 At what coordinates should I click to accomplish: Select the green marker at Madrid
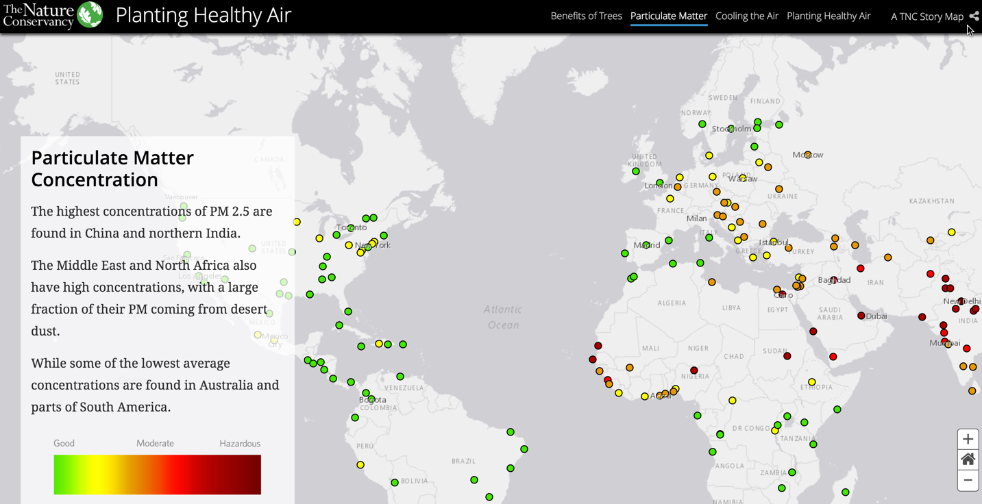point(646,245)
